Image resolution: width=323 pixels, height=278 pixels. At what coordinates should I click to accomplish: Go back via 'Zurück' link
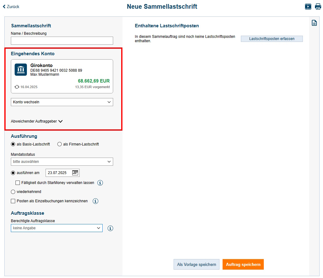[11, 7]
